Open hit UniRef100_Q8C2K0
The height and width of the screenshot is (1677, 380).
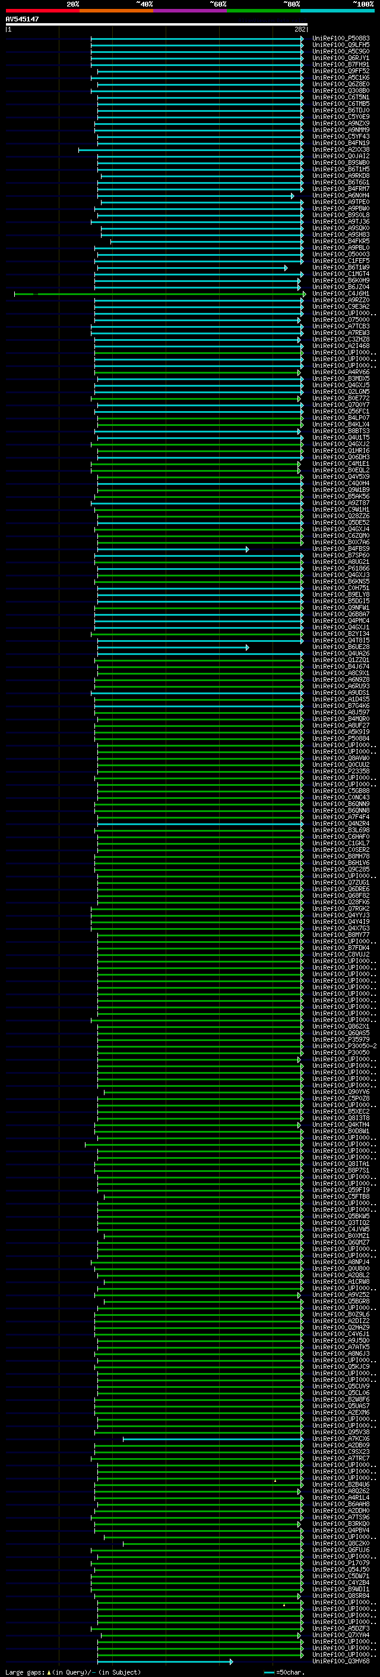click(341, 1543)
